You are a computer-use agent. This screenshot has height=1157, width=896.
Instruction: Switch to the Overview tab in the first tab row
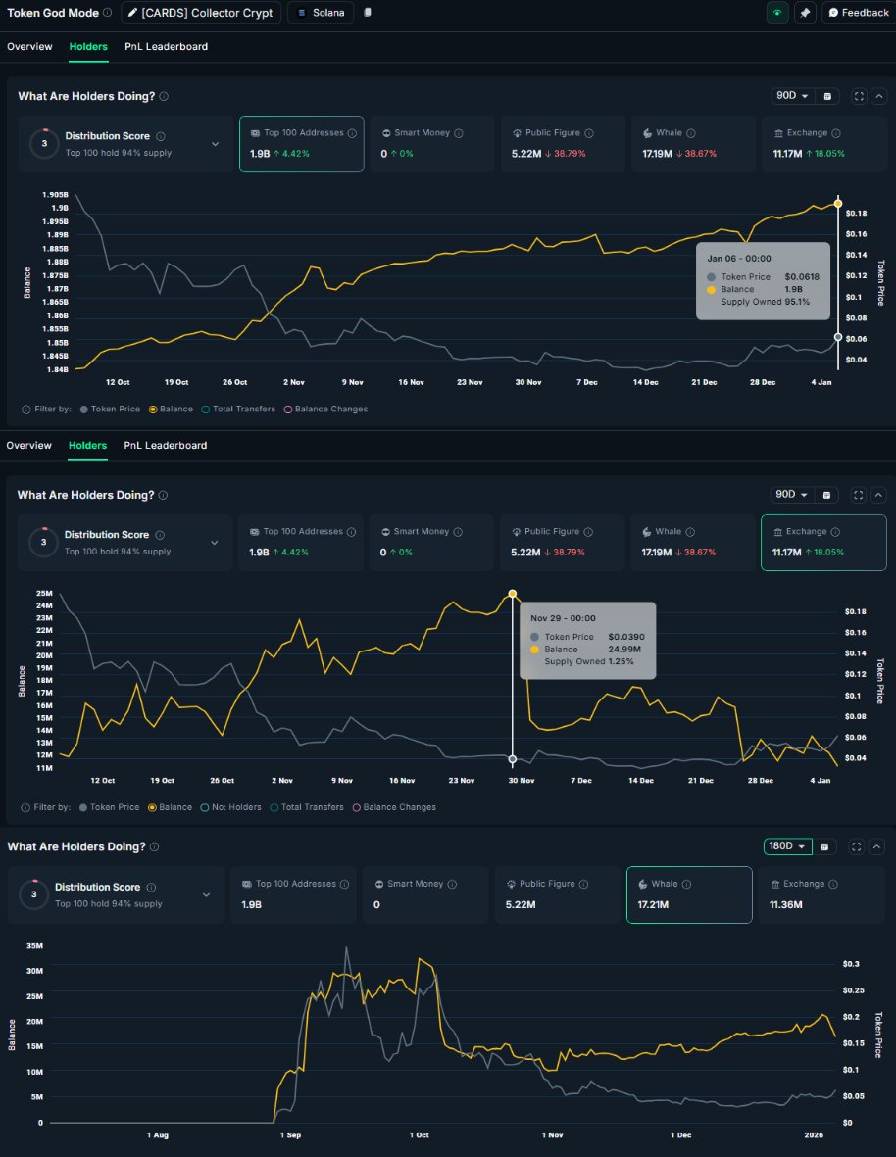click(29, 46)
